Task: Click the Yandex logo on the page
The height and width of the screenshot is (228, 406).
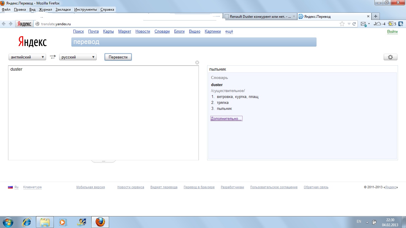Action: [x=32, y=42]
